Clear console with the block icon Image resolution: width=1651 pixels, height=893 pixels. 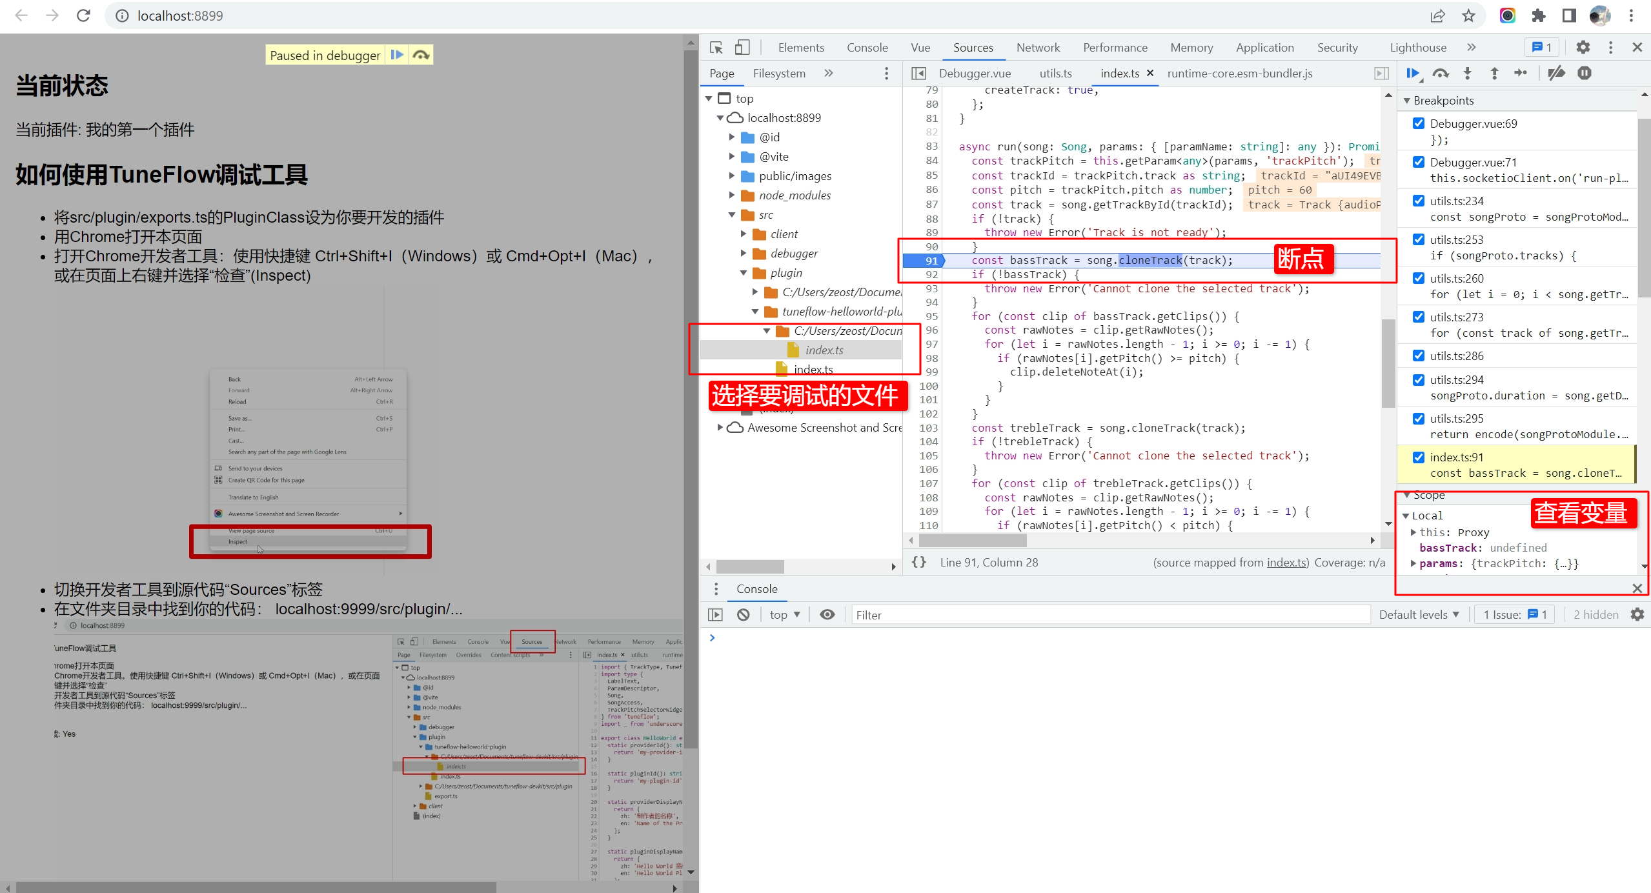point(744,615)
